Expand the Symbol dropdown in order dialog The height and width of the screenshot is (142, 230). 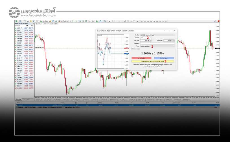click(x=174, y=35)
